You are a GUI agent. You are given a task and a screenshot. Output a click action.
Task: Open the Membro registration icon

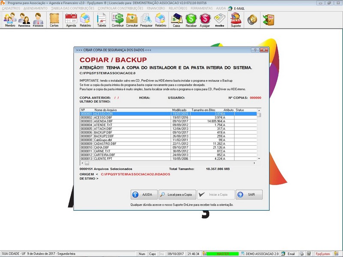click(x=10, y=20)
